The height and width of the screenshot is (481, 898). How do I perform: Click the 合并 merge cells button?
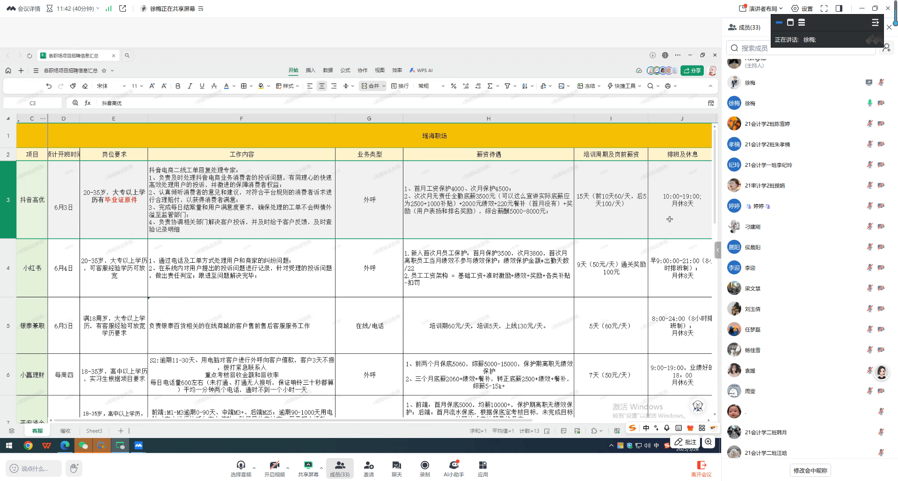coord(370,86)
